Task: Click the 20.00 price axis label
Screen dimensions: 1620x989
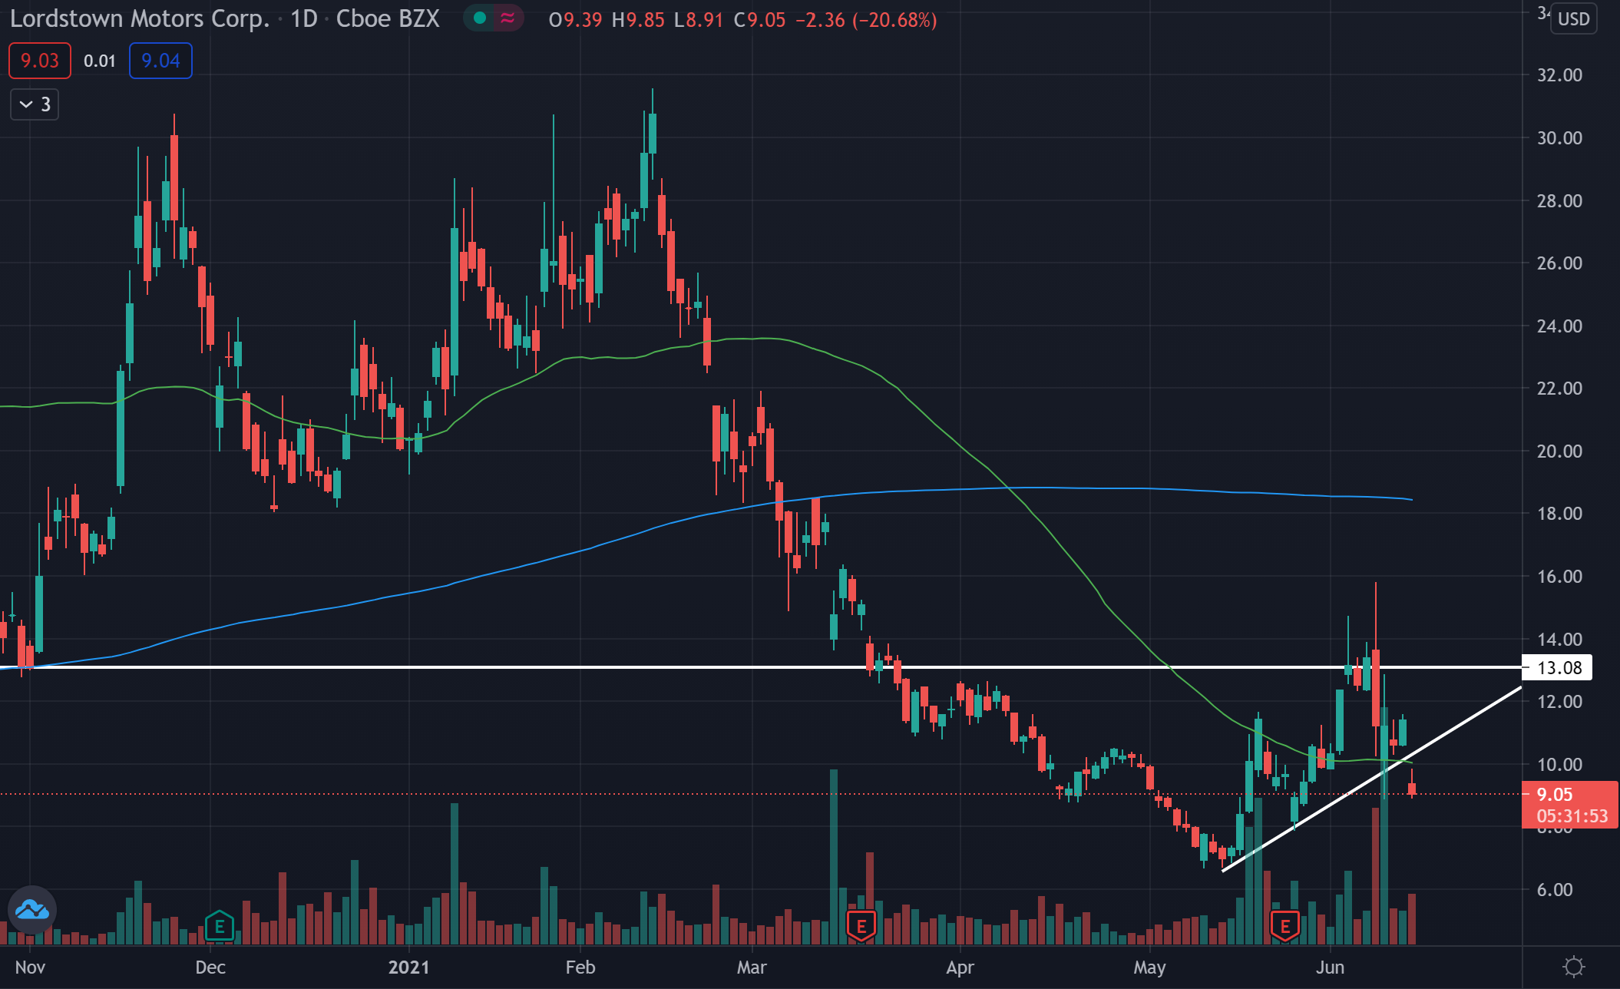Action: pyautogui.click(x=1559, y=451)
